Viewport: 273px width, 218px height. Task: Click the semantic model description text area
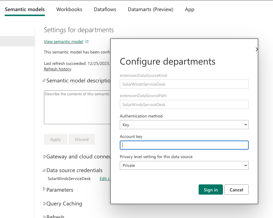pos(73,107)
